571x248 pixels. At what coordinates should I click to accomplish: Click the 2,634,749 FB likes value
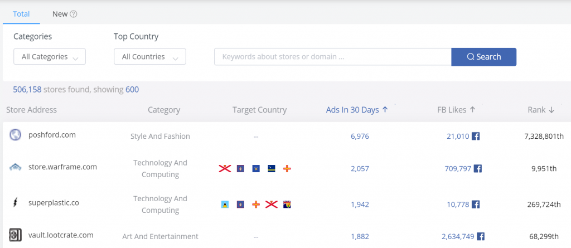click(458, 236)
